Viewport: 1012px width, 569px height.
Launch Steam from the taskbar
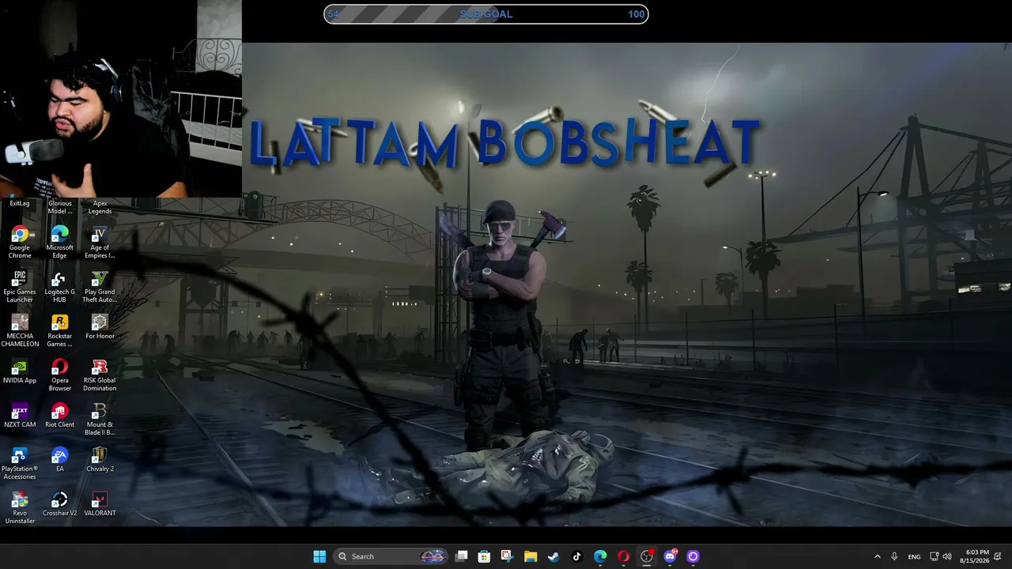pos(553,556)
